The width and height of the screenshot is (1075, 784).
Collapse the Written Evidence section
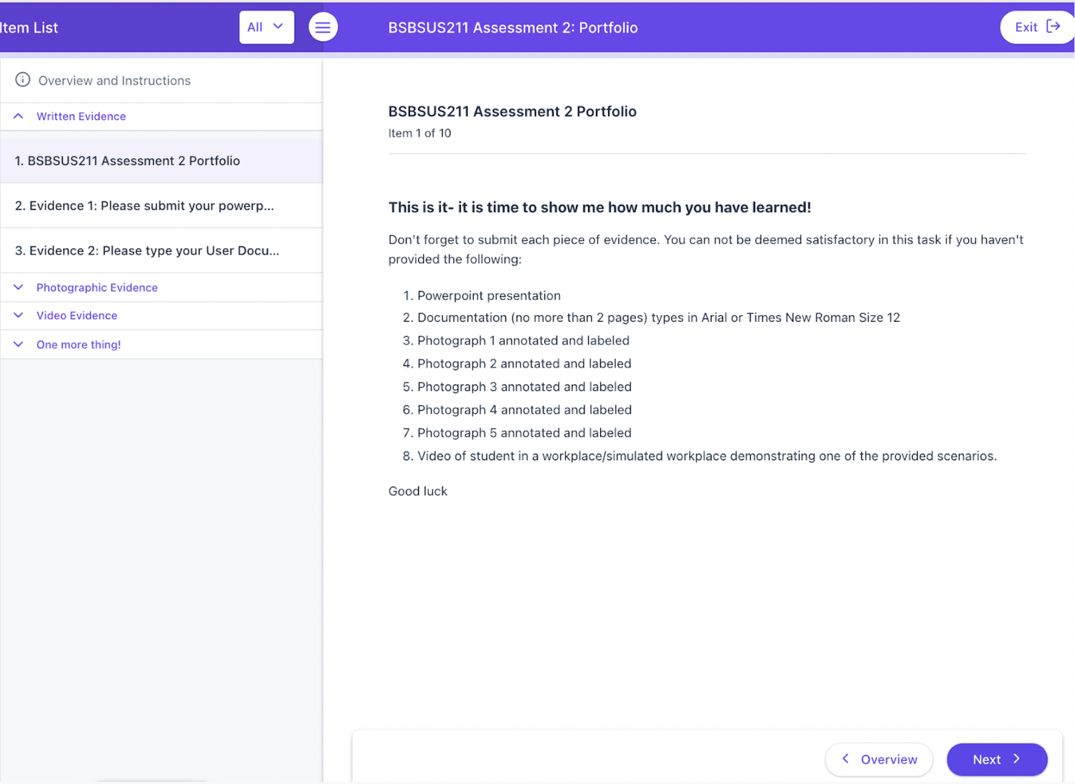pos(18,116)
